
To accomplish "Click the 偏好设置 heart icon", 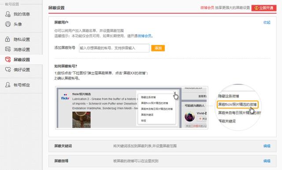I will click(8, 70).
